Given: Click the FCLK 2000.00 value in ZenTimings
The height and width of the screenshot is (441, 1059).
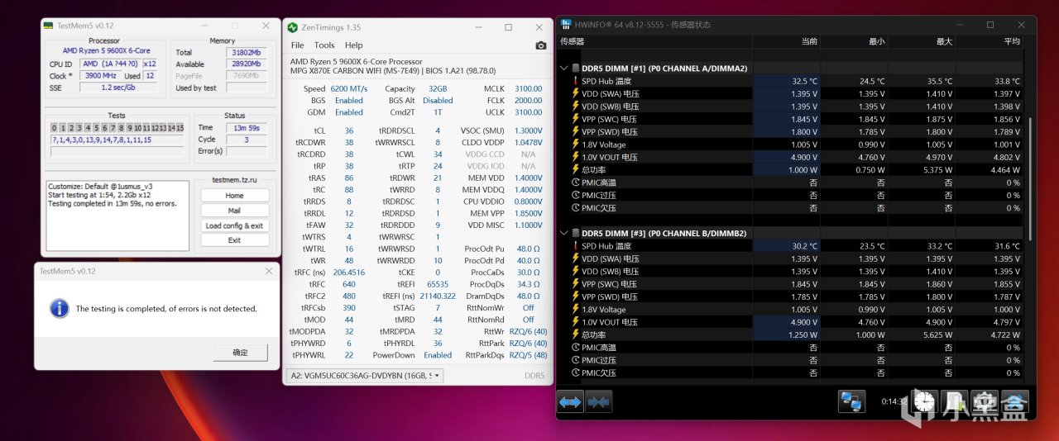Looking at the screenshot, I should (x=528, y=101).
